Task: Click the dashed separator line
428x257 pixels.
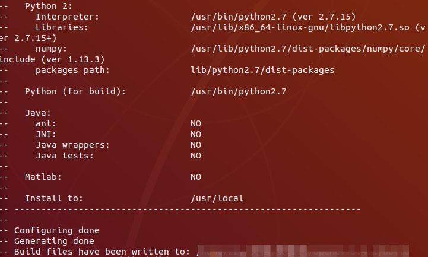Action: point(188,210)
